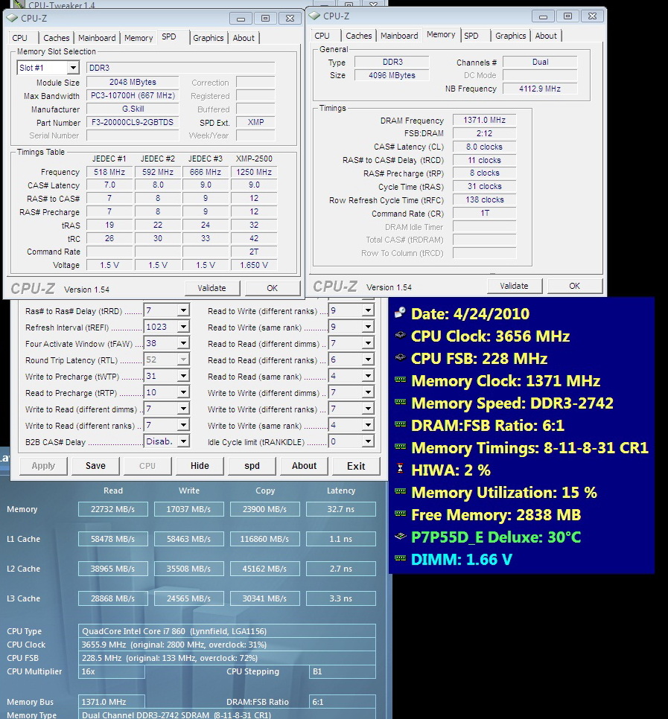Click the Hide button in CPU-Tweaker

point(200,466)
